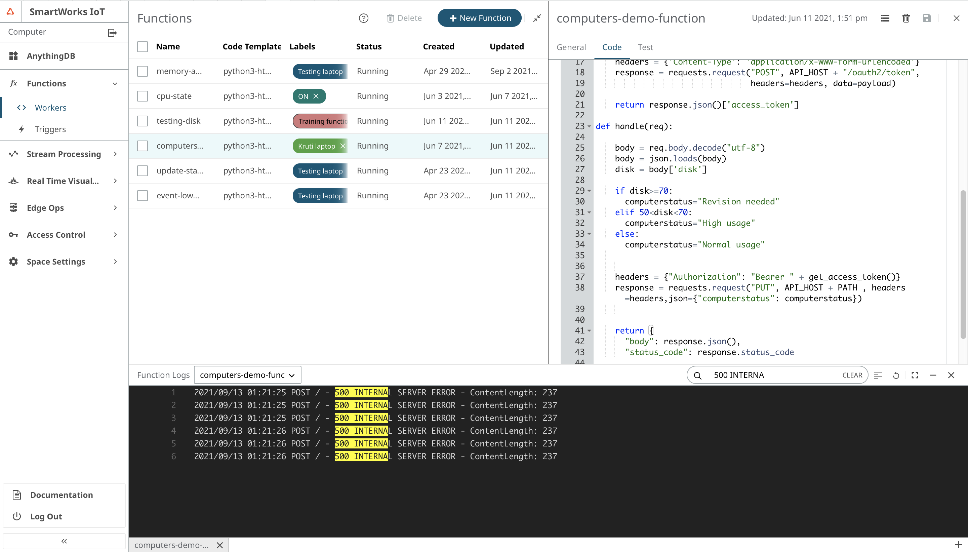The image size is (968, 552).
Task: Click the New Function button
Action: 479,18
